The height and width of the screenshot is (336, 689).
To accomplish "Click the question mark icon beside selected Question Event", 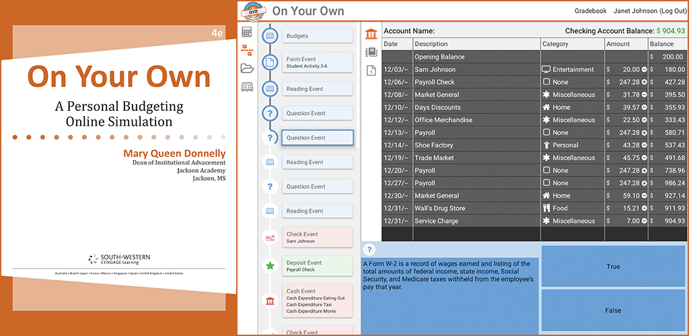I will click(x=270, y=138).
